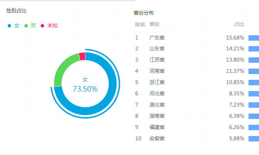Viewport: 259px width, 155px height.
Task: Select the 广东省 row
Action: pos(157,38)
